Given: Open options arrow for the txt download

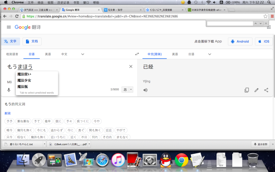Looking at the screenshot, I should 44,144.
